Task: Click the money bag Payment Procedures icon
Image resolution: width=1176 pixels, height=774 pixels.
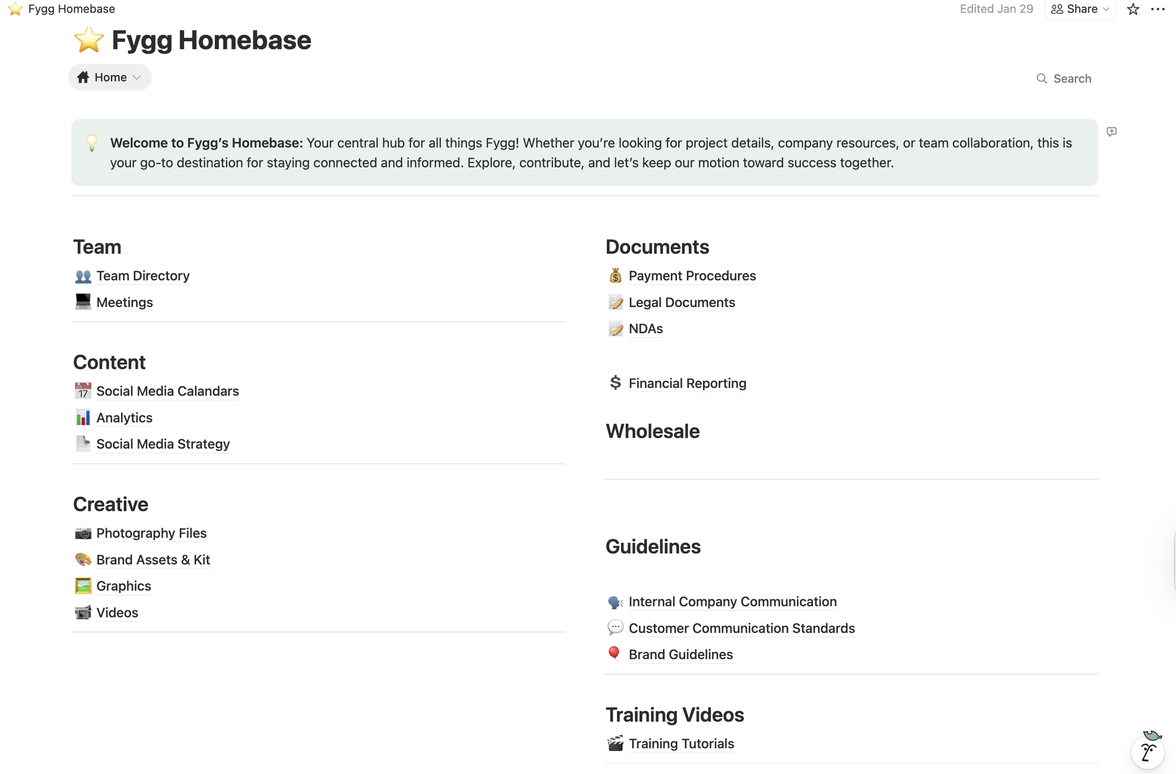Action: (615, 276)
